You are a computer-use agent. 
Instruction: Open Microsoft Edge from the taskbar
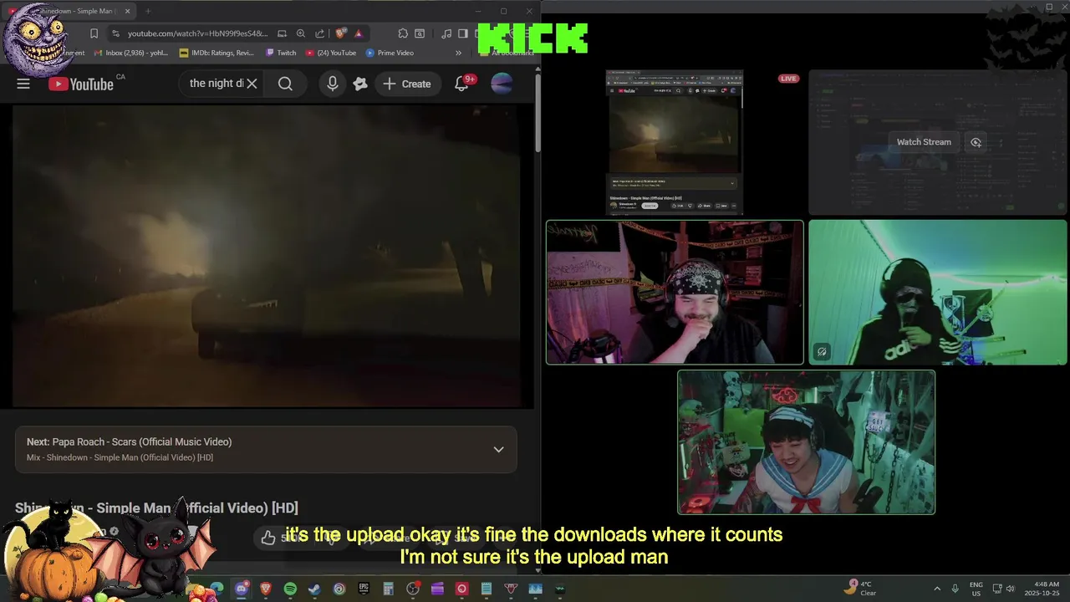point(217,589)
